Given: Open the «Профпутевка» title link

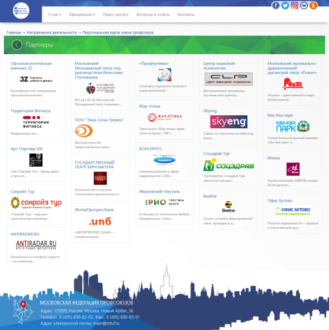Looking at the screenshot, I should point(154,63).
